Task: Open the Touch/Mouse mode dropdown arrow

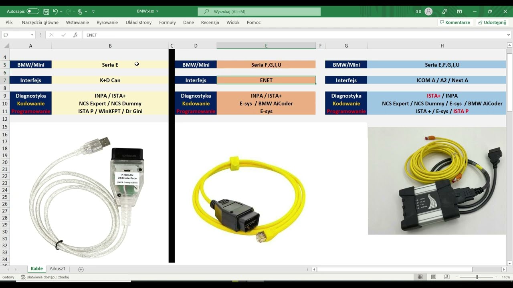Action: click(x=86, y=12)
